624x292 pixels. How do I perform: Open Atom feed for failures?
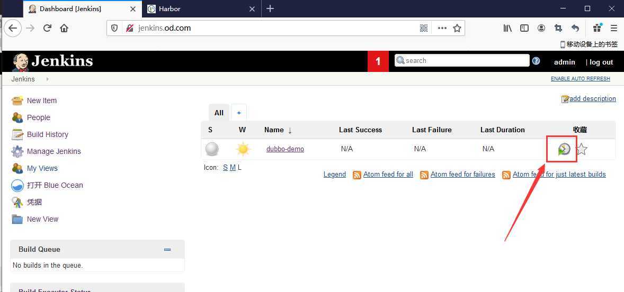point(463,175)
